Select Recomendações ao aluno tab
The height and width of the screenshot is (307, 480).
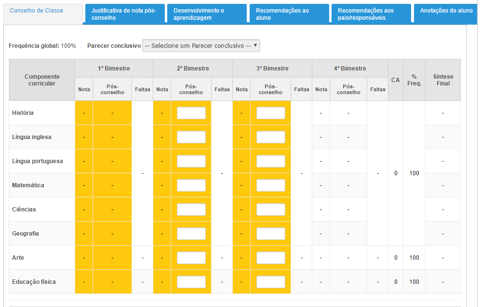[x=289, y=14]
